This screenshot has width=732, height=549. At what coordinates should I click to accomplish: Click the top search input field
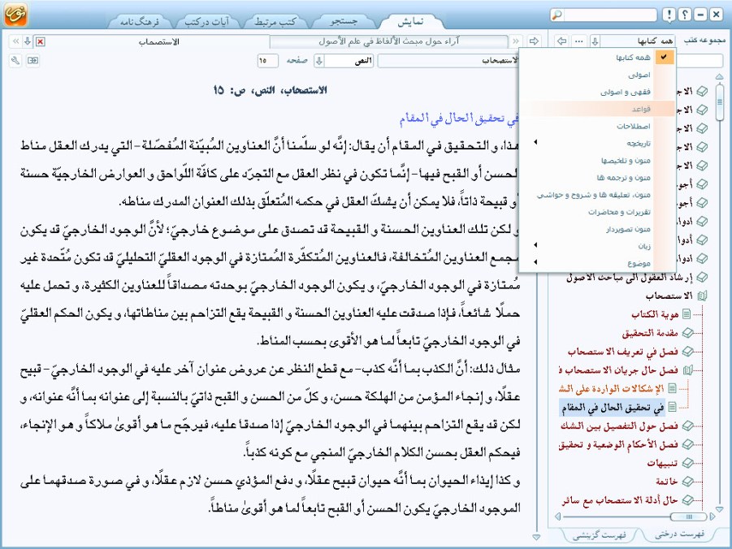609,15
